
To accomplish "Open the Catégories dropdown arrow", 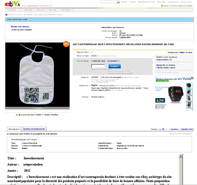I will click(20, 10).
